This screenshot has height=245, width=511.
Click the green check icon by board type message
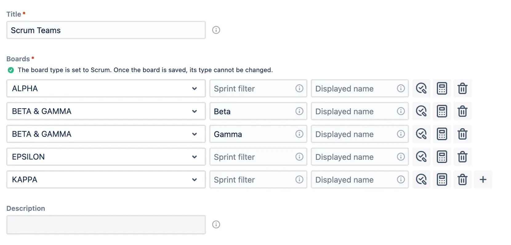(x=11, y=70)
